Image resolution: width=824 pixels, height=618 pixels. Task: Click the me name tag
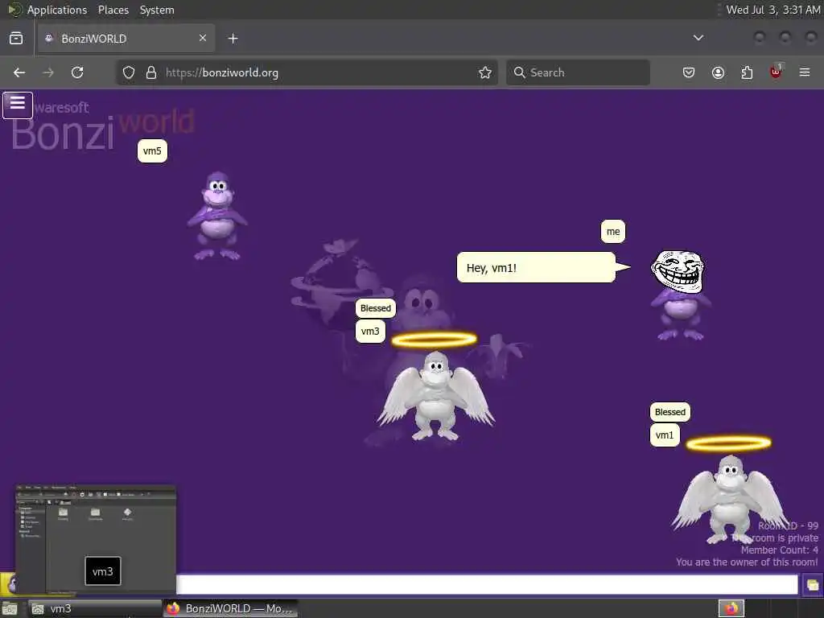(613, 232)
